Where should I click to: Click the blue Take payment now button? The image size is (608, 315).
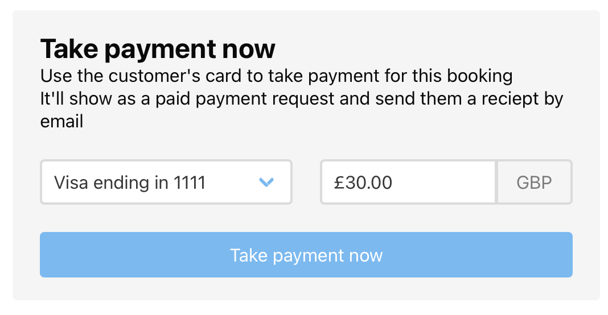coord(306,255)
